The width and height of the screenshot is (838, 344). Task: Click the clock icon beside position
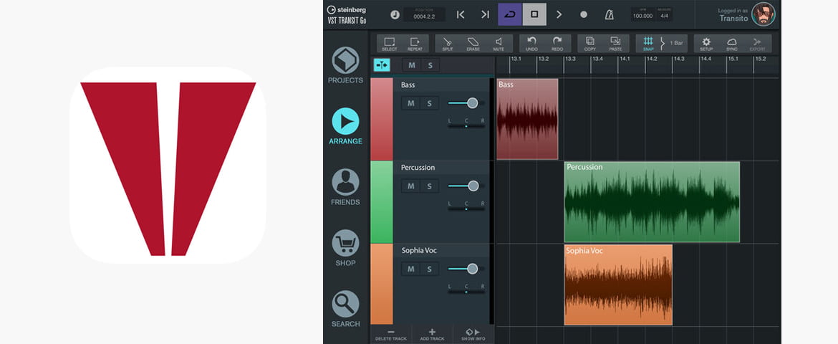395,15
